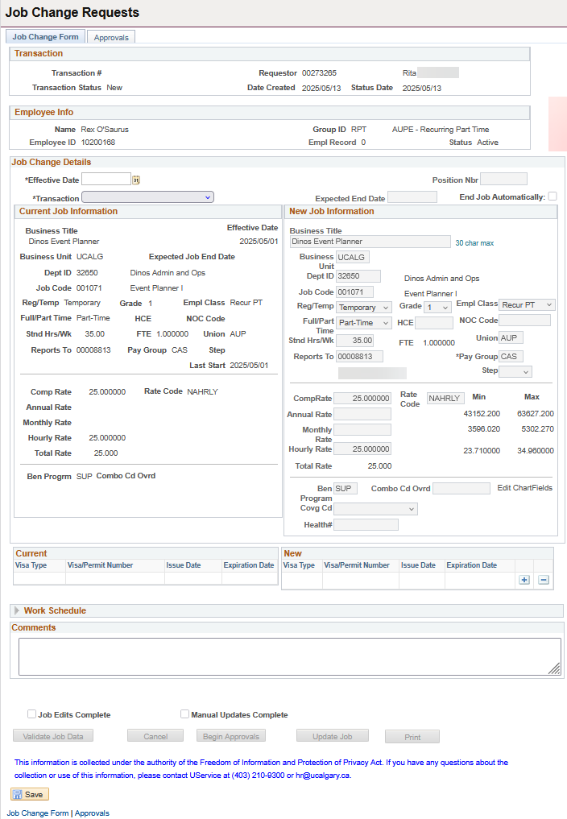The width and height of the screenshot is (567, 819).
Task: Click the new Combo Cd Ovrd field
Action: point(461,488)
